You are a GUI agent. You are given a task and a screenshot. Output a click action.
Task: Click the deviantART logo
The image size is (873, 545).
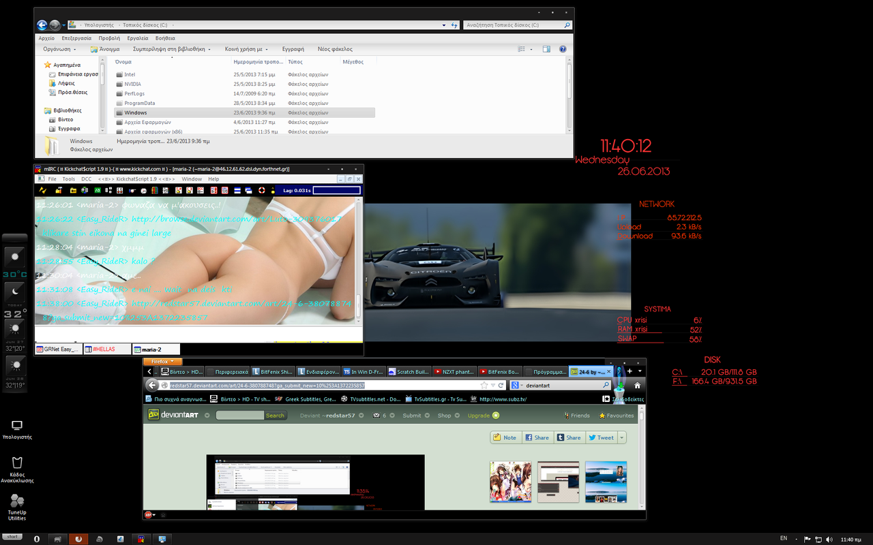click(173, 416)
